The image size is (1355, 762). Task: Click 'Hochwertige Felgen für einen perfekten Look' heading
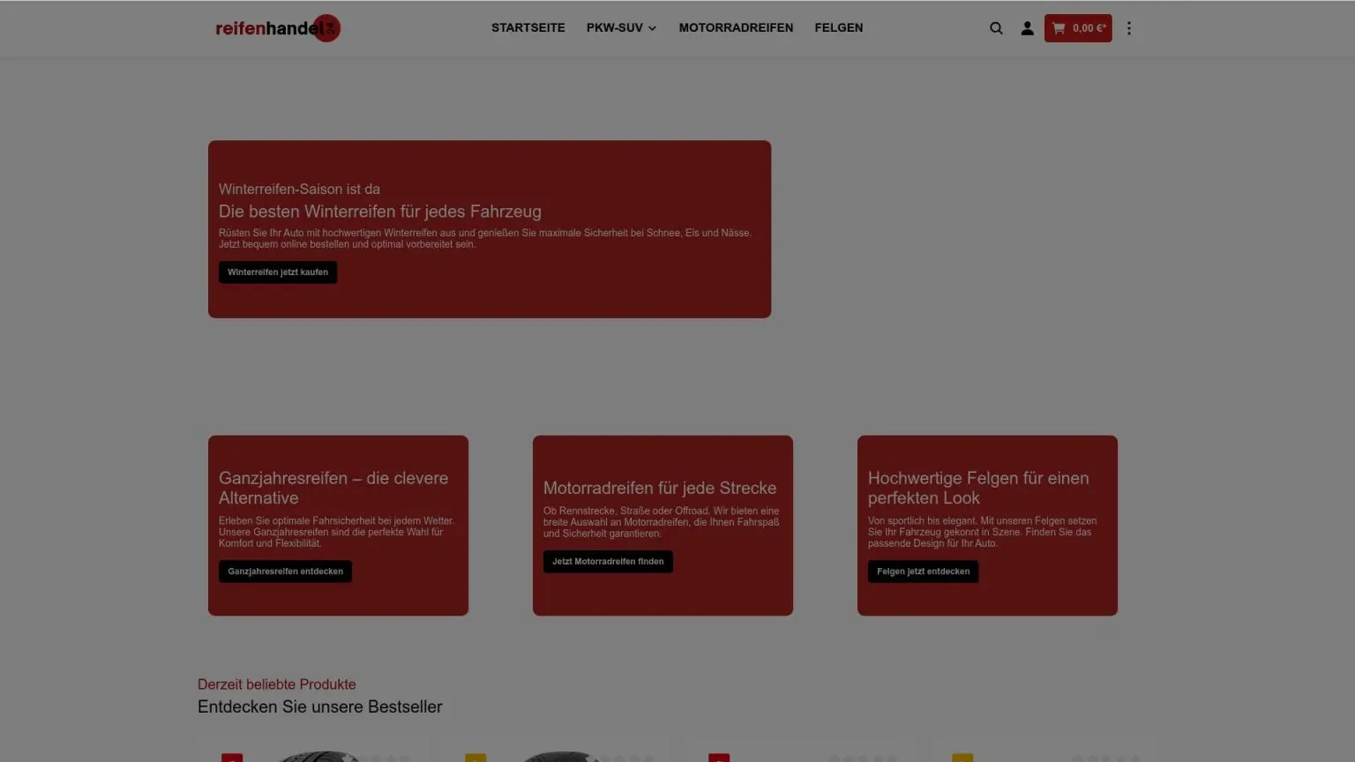[x=978, y=488]
